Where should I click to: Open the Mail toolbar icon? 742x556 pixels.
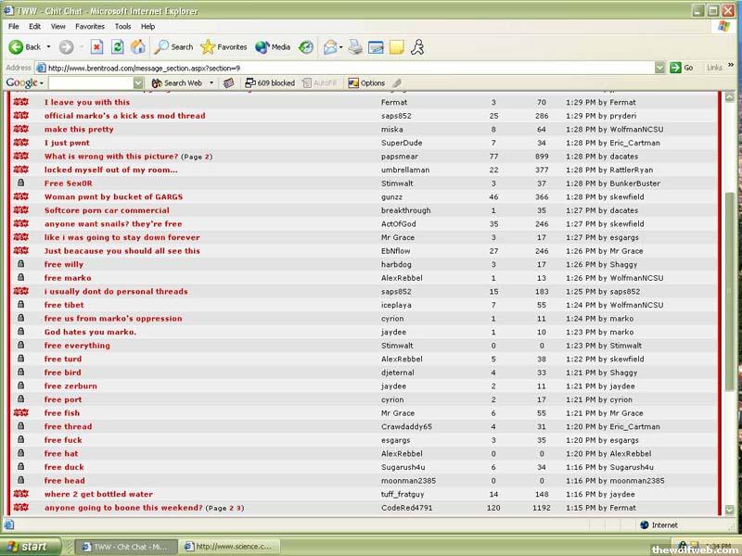(331, 47)
